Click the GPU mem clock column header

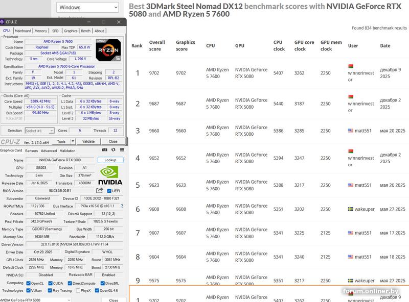click(331, 45)
